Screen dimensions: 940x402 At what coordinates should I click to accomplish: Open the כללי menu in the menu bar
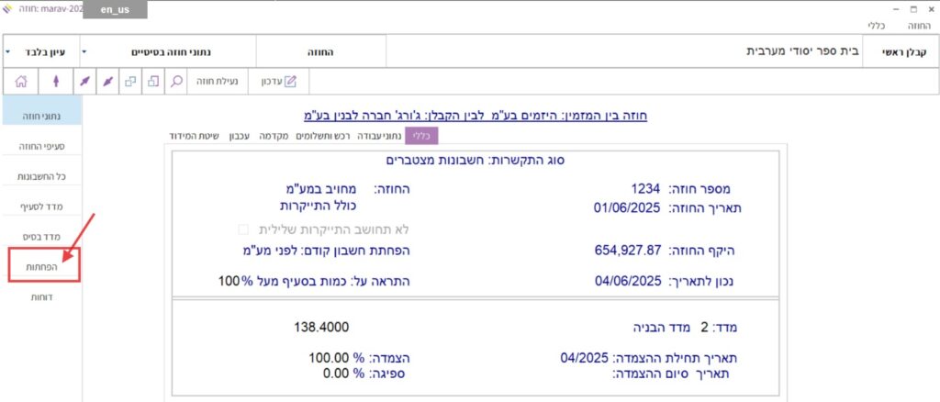(877, 27)
